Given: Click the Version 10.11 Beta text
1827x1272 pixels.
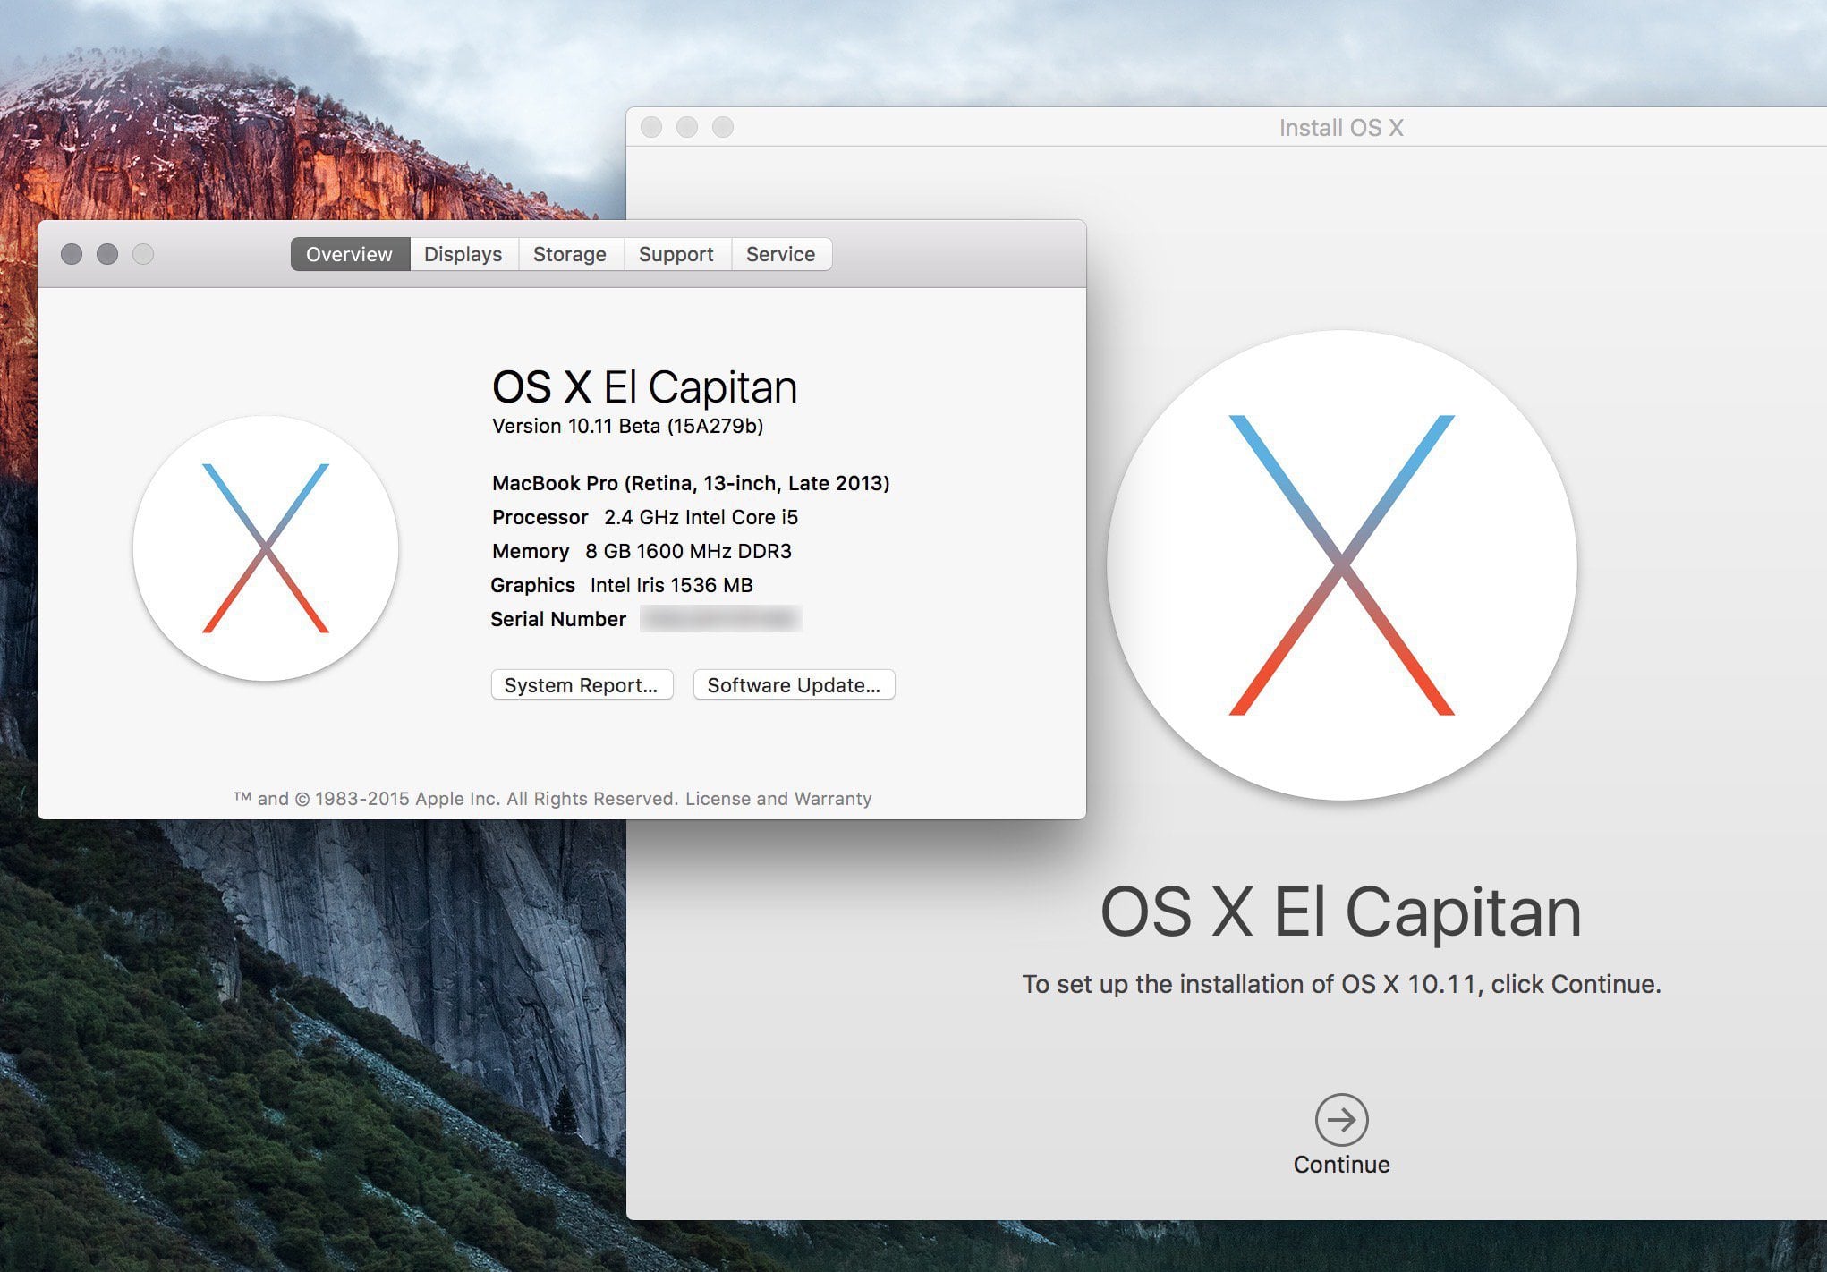Looking at the screenshot, I should 627,426.
